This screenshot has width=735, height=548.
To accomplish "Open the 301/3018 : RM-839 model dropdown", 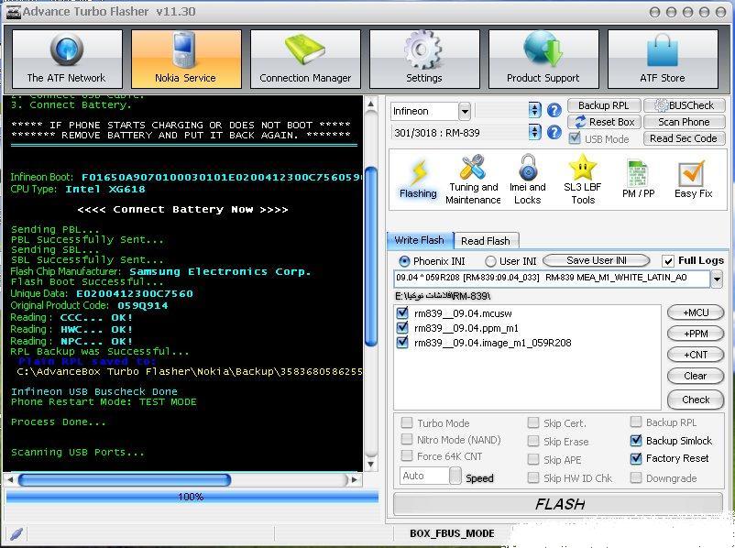I will (534, 132).
